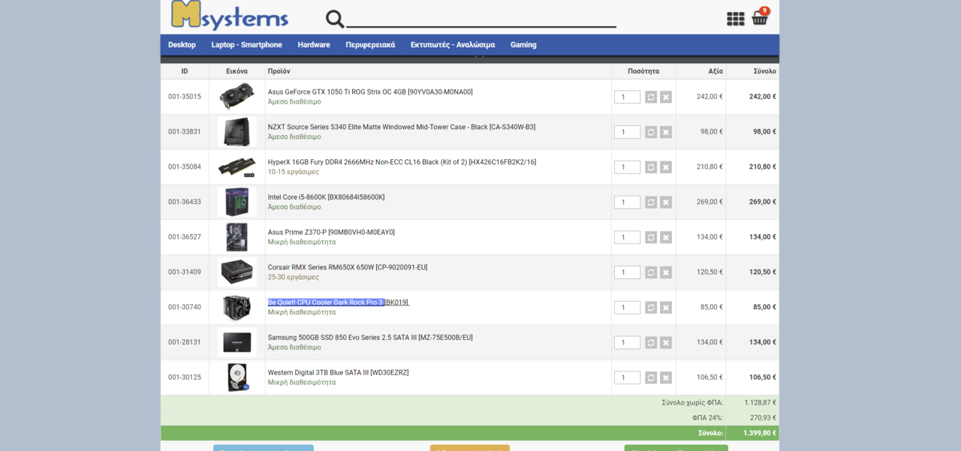Refresh quantity for Samsung 500GB SSD 850 Evo
961x451 pixels.
pos(651,342)
